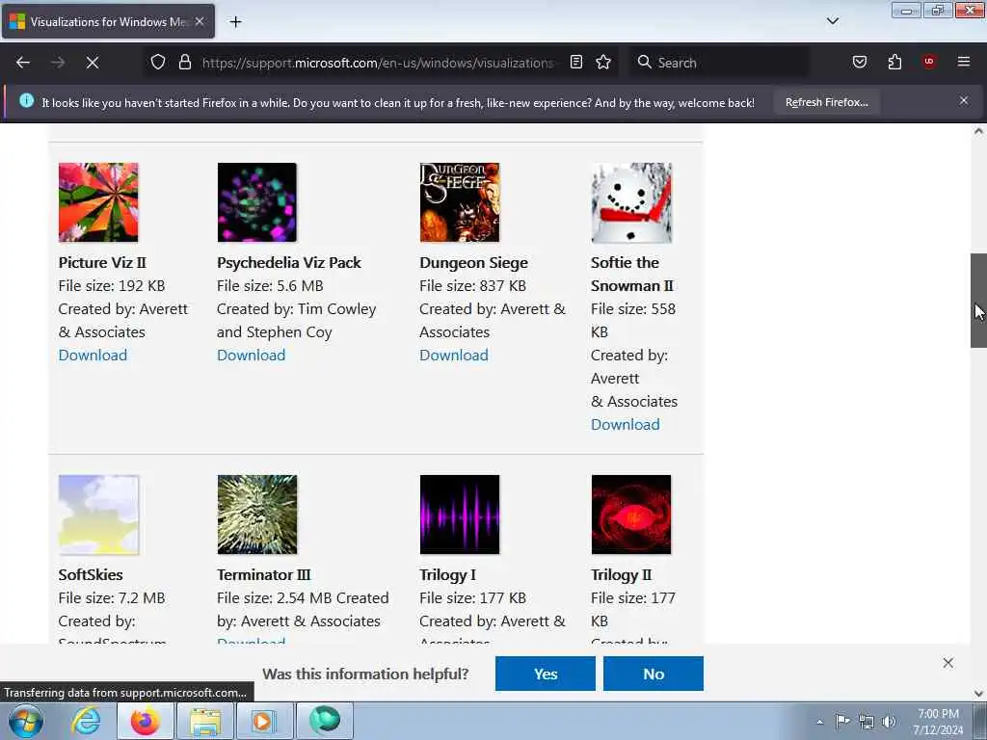Open the taskbar clock showing 7:00 PM
Image resolution: width=987 pixels, height=740 pixels.
(x=938, y=721)
